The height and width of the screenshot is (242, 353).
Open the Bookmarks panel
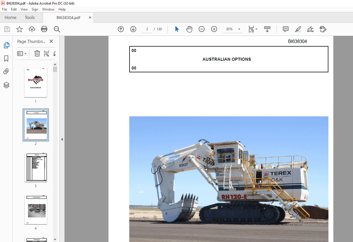click(x=6, y=58)
